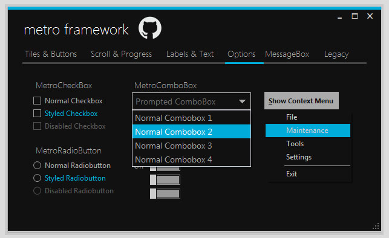This screenshot has height=238, width=389.
Task: Open the MessageBox tab
Action: coord(287,54)
